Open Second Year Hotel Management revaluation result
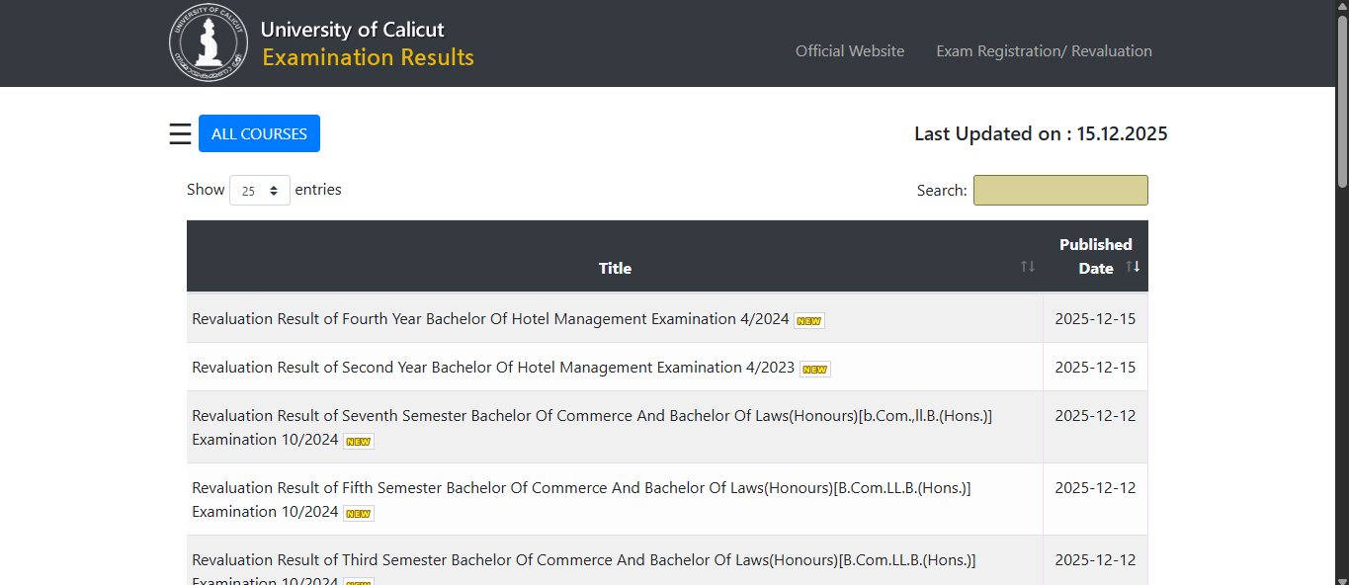 [493, 368]
